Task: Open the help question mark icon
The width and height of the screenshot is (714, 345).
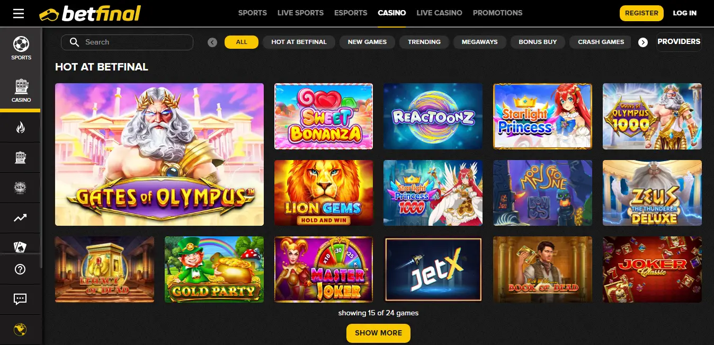Action: 20,269
